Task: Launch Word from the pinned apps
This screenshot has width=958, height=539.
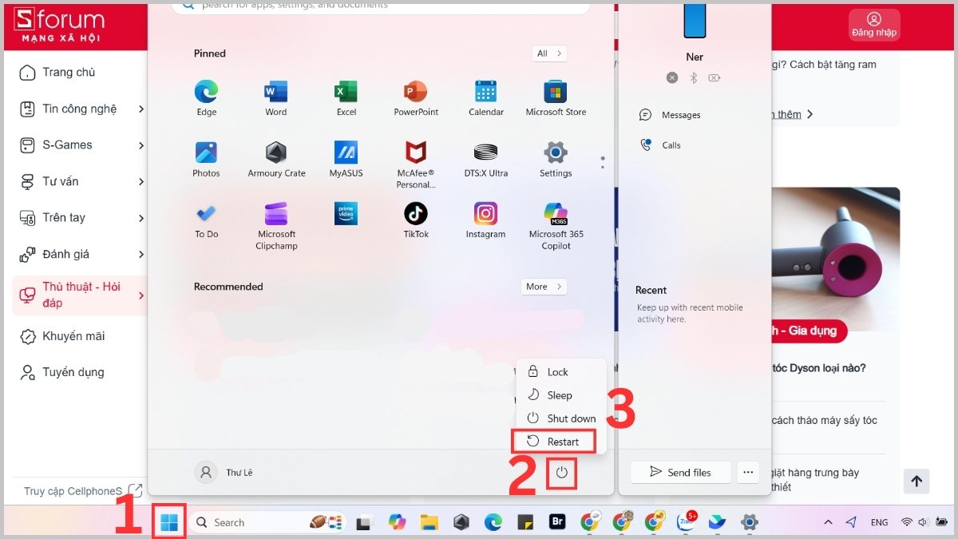Action: 276,99
